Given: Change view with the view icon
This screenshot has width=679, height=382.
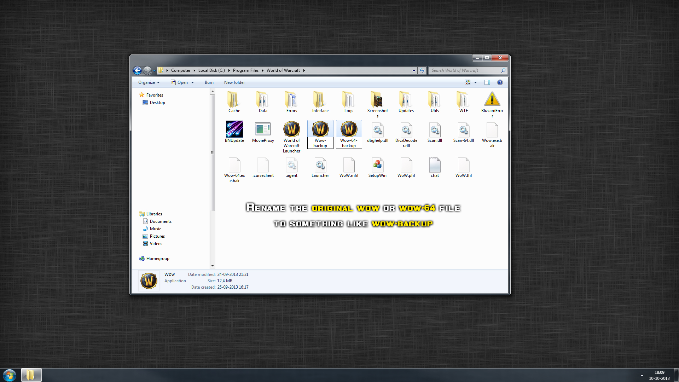Looking at the screenshot, I should coord(468,82).
